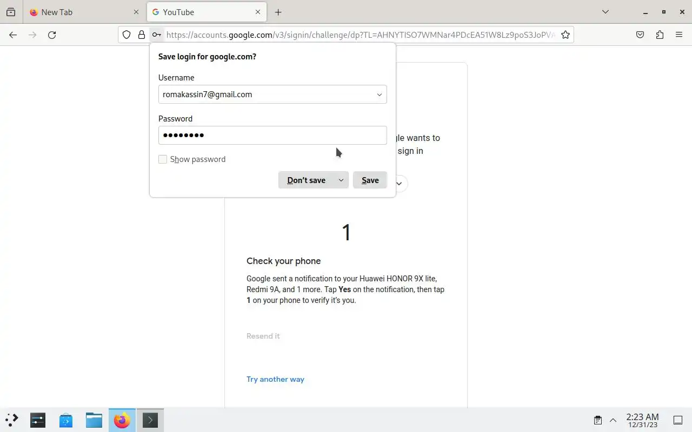Open Firefox View recent browsing icon
The height and width of the screenshot is (432, 692).
[11, 12]
